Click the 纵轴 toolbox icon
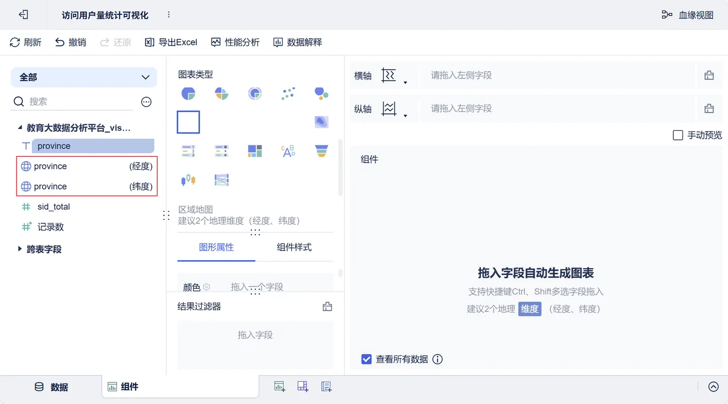This screenshot has height=404, width=728. (x=709, y=109)
